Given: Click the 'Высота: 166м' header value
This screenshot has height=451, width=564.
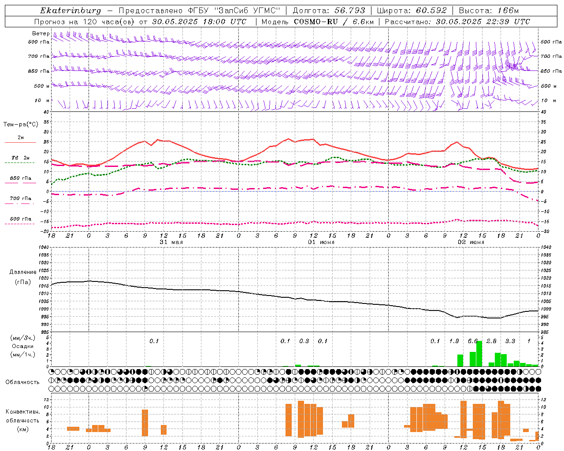Looking at the screenshot, I should click(489, 11).
